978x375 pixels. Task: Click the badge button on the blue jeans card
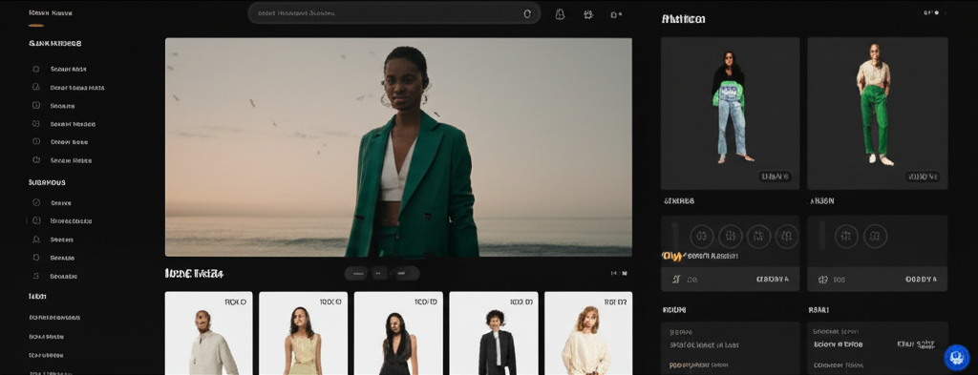pos(775,177)
